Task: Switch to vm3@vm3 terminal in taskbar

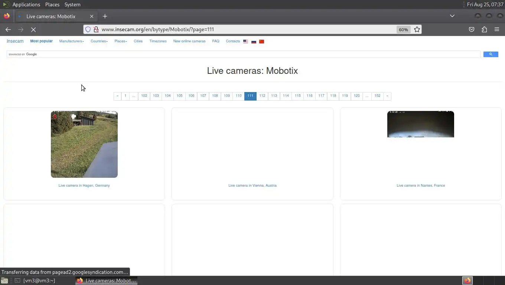Action: [x=35, y=281]
